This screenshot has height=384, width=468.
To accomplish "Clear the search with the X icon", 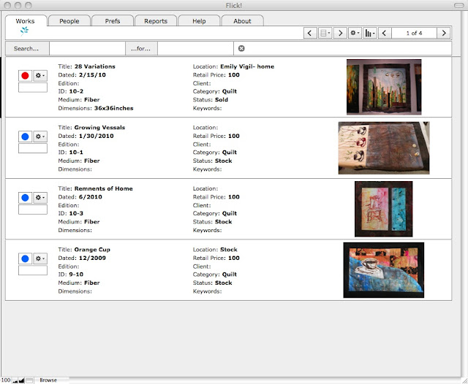I will click(241, 48).
